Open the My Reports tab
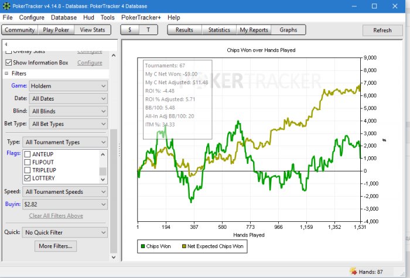This screenshot has height=278, width=410. click(x=254, y=30)
